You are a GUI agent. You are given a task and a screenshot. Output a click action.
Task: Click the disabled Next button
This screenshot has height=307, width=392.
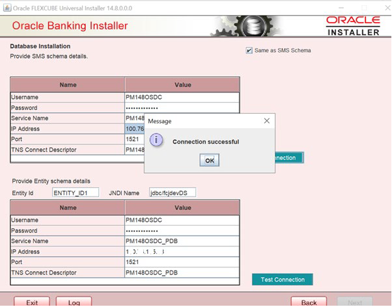click(355, 302)
